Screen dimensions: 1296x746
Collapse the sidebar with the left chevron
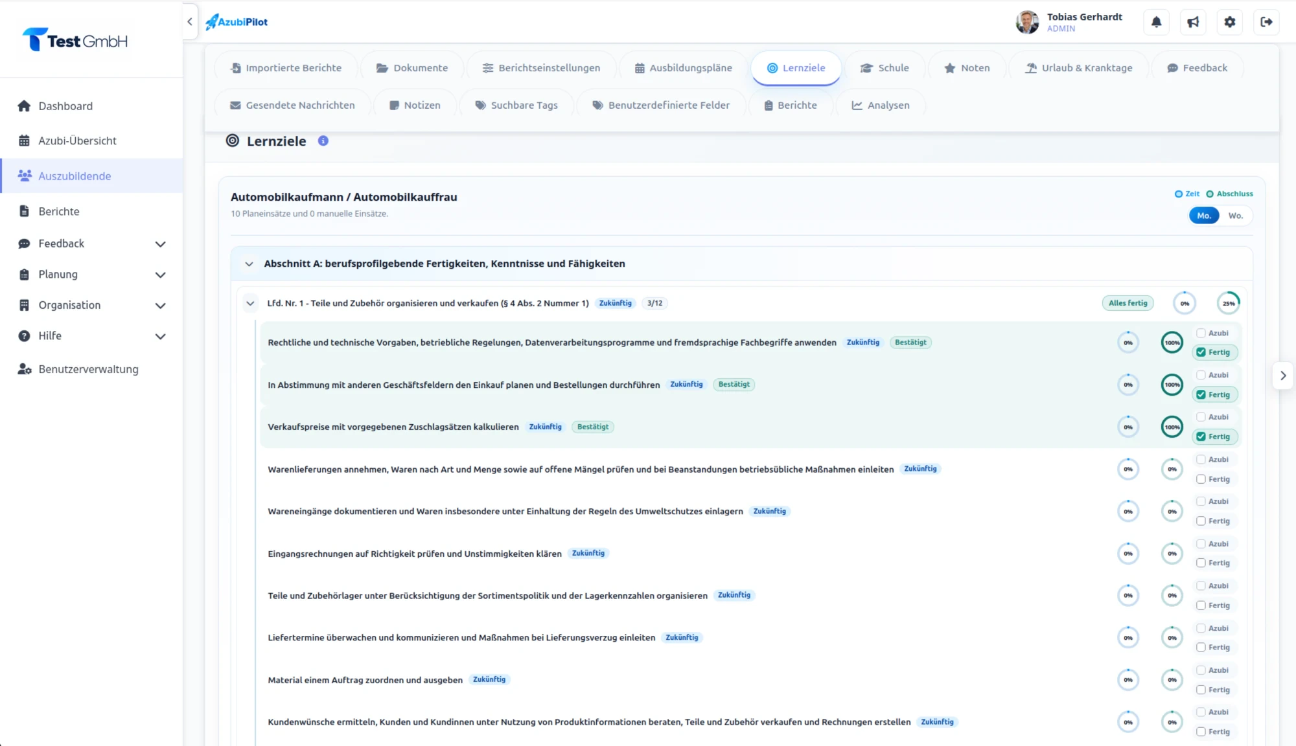point(190,21)
